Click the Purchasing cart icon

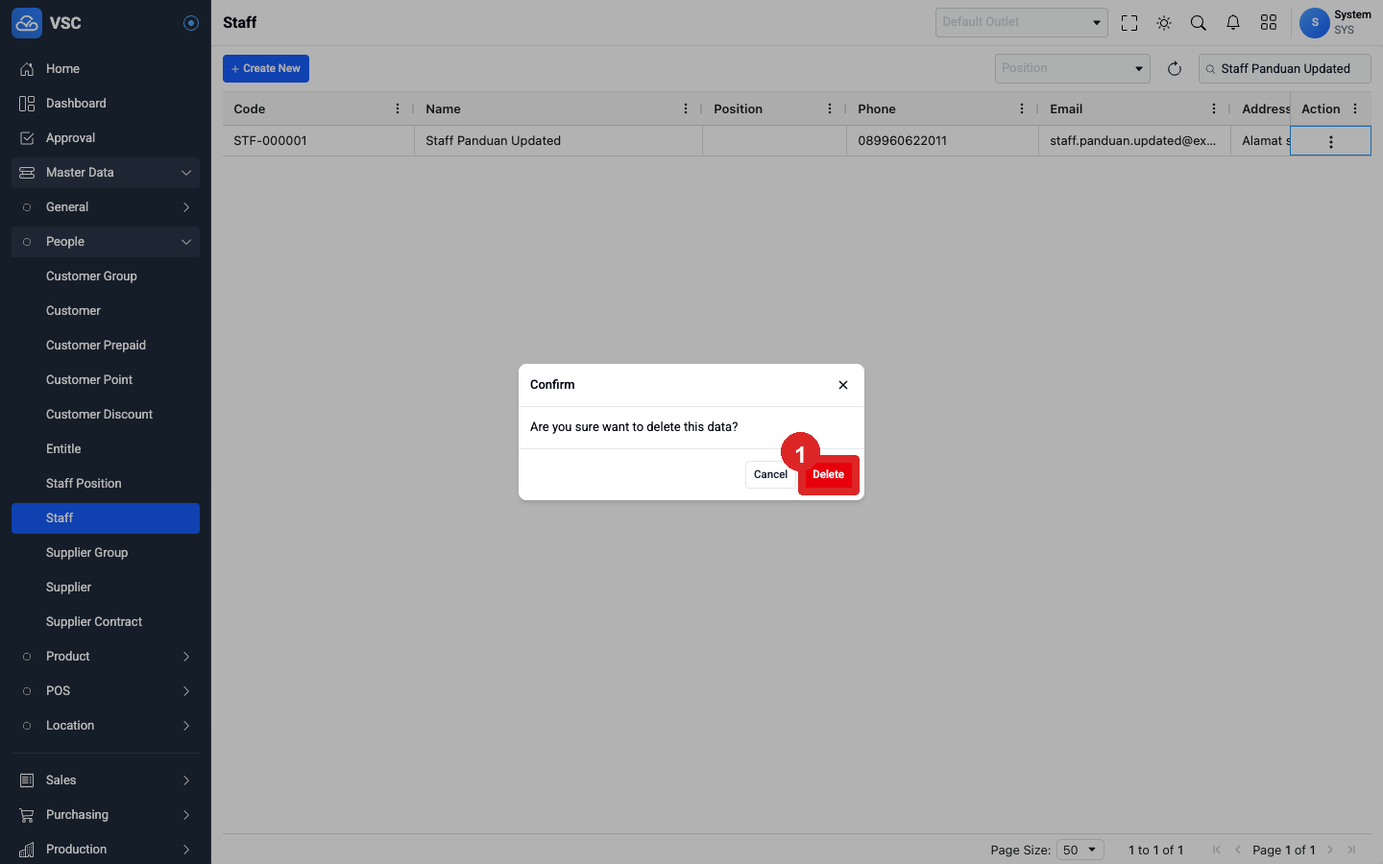[27, 815]
